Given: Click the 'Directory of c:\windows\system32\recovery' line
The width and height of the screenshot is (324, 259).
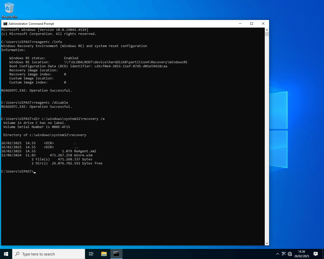Looking at the screenshot, I should (45, 135).
